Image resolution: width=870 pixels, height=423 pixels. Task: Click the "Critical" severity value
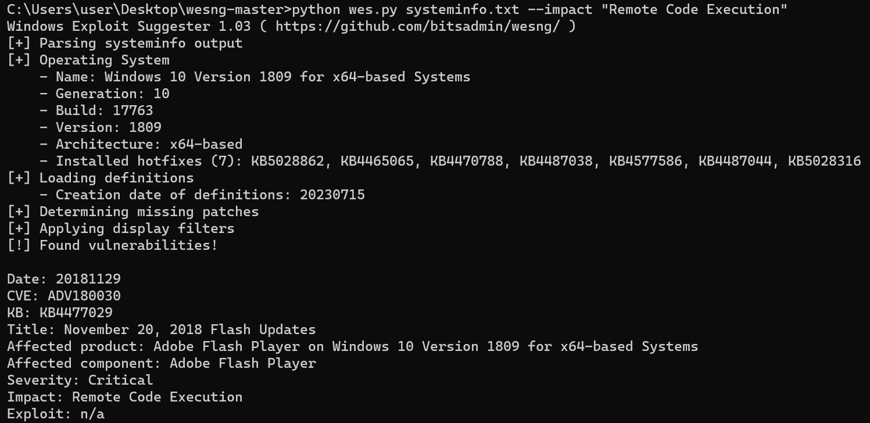pyautogui.click(x=120, y=380)
